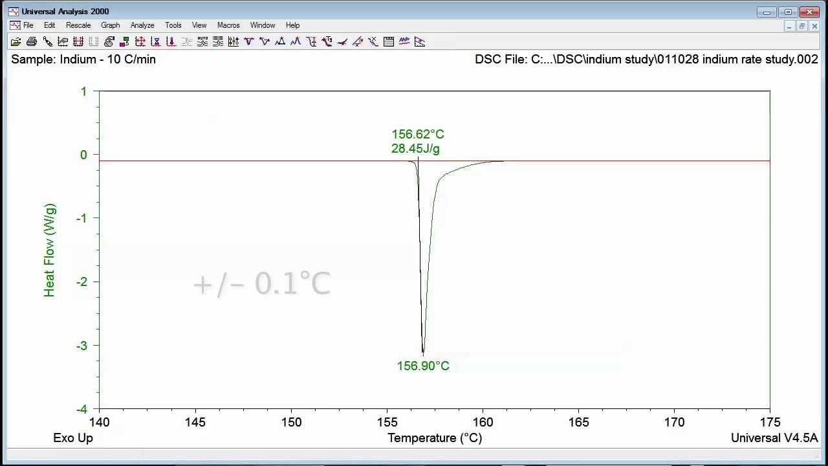The width and height of the screenshot is (828, 466).
Task: Select the annotation pen tool
Action: [x=47, y=41]
